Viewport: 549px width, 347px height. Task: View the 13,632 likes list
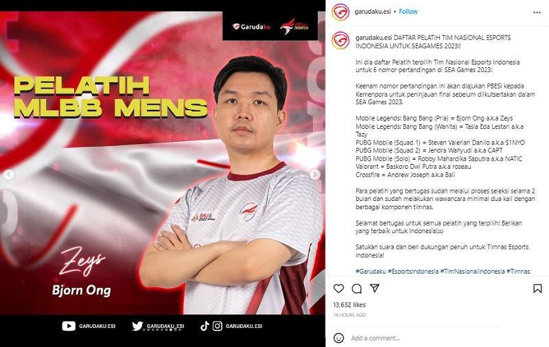pyautogui.click(x=349, y=304)
